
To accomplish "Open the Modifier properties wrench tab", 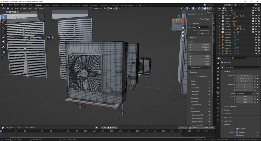I will [218, 97].
